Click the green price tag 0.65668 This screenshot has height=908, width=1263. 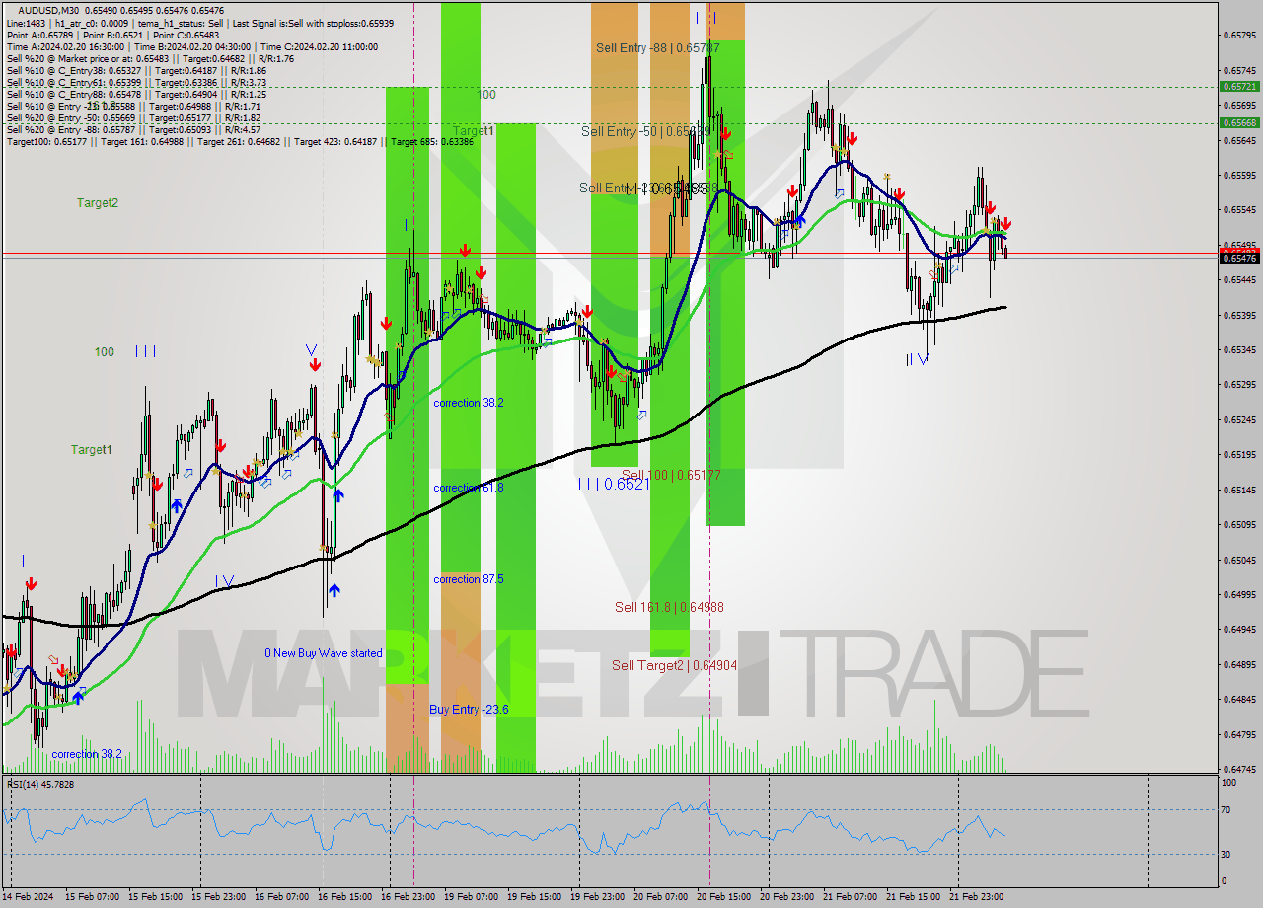[x=1239, y=123]
